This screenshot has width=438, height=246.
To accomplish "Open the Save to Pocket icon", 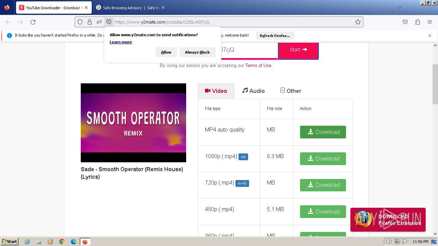I will pyautogui.click(x=405, y=22).
